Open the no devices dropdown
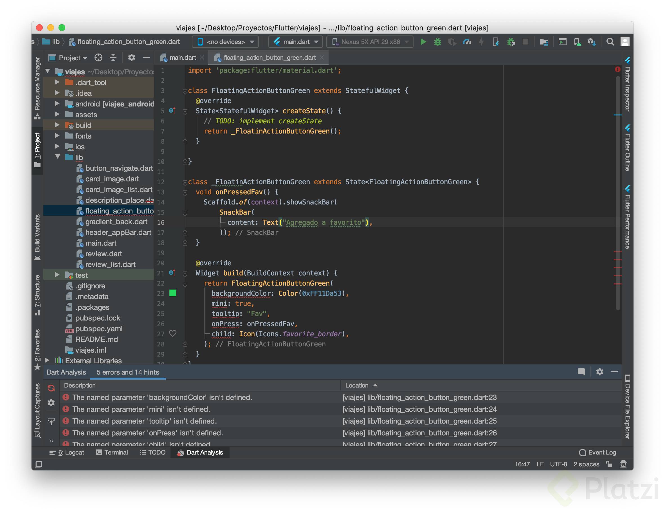Viewport: 665px width, 512px height. [225, 42]
